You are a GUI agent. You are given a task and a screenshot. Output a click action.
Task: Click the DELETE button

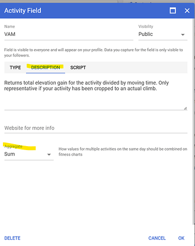click(12, 238)
